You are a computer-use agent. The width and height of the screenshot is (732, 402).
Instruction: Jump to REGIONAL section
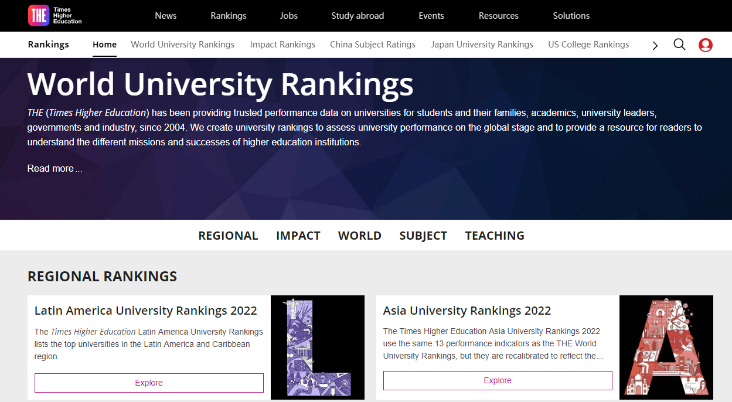tap(228, 236)
